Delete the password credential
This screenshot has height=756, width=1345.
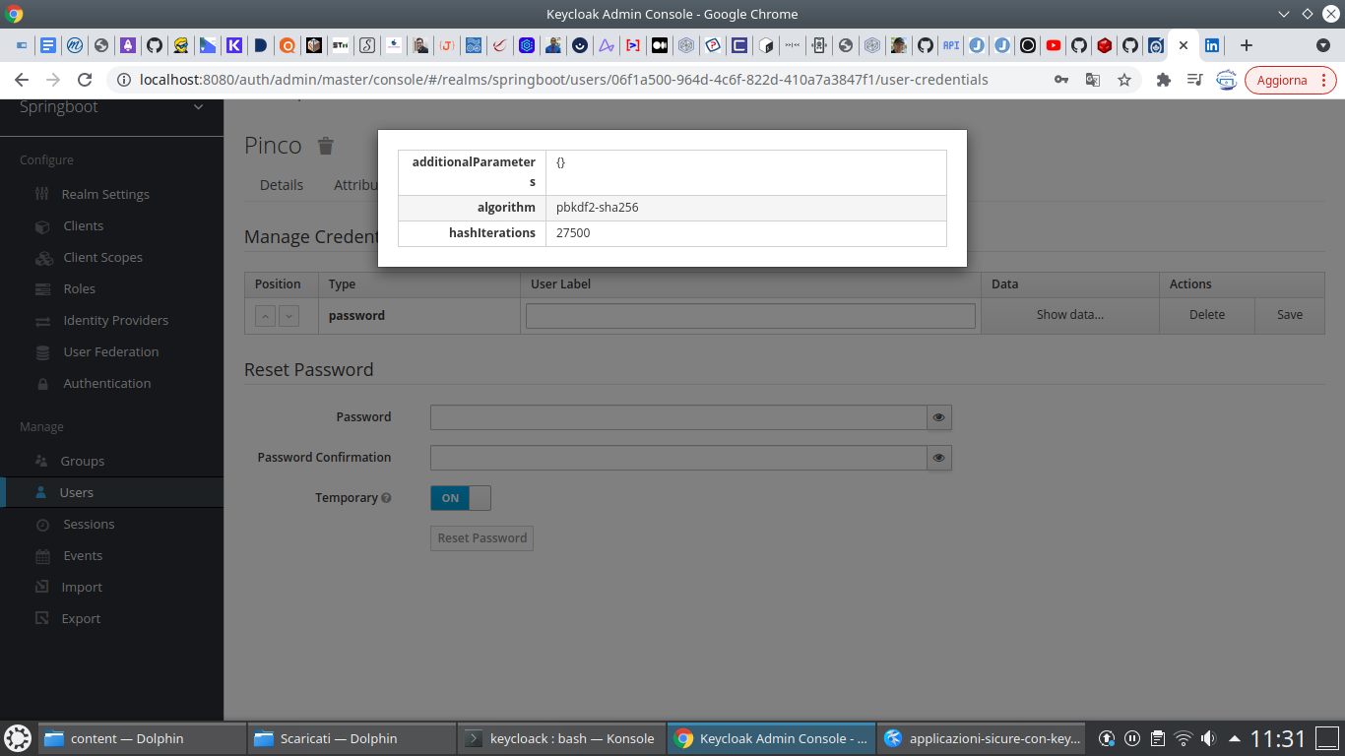[1207, 315]
